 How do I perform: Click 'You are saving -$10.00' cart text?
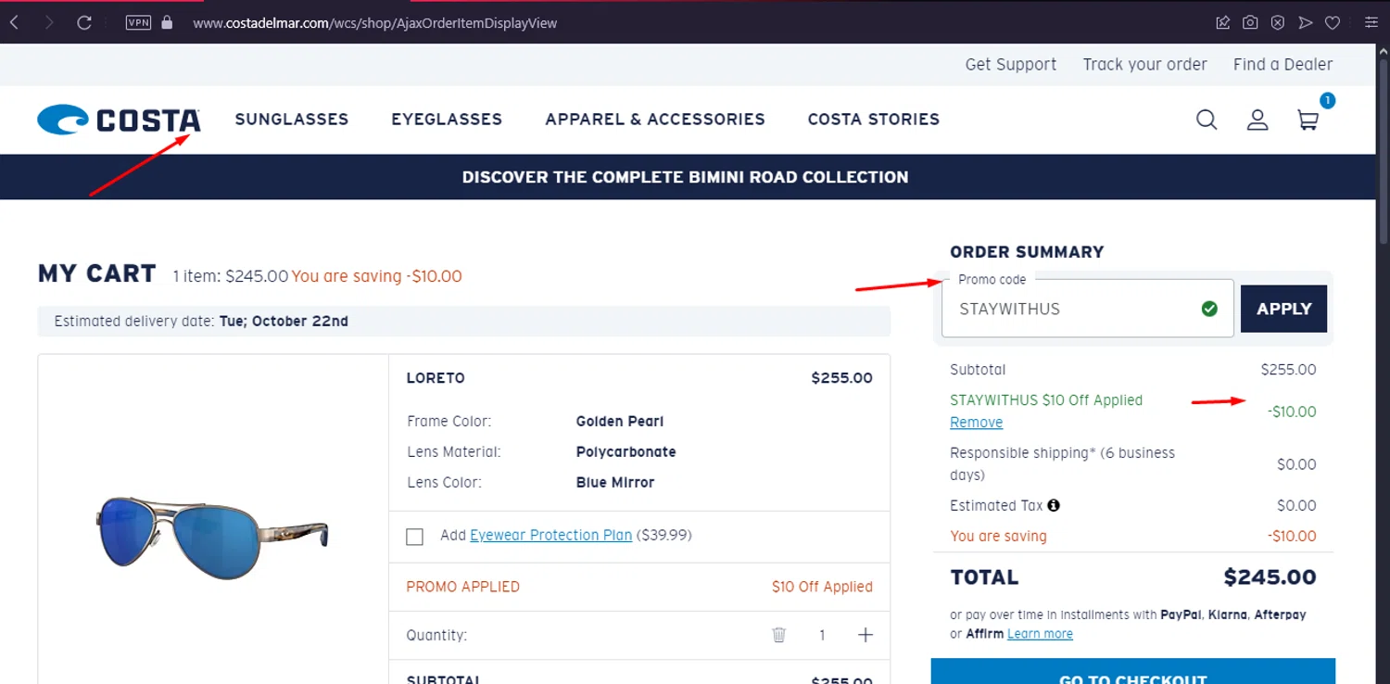376,276
